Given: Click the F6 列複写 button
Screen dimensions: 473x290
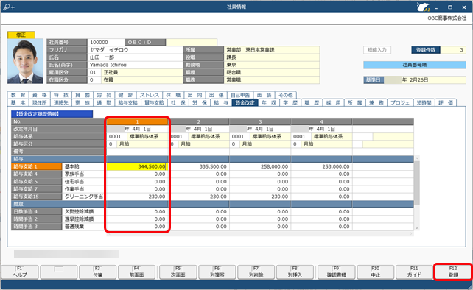Looking at the screenshot, I should [217, 272].
